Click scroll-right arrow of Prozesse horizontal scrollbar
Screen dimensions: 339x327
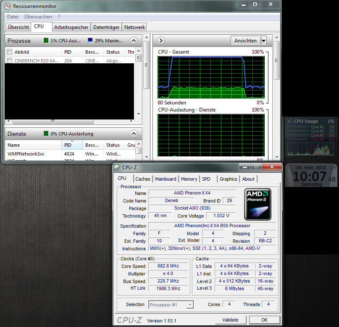tap(131, 121)
